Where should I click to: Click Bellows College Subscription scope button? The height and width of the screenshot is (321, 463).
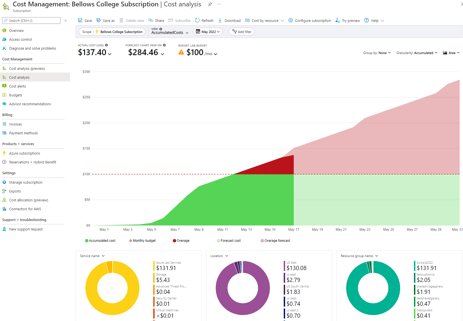(x=112, y=32)
